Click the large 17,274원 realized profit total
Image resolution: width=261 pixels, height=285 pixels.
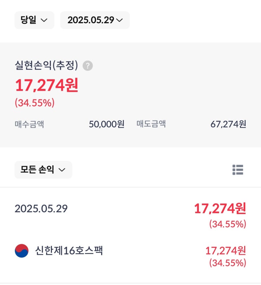pos(46,85)
